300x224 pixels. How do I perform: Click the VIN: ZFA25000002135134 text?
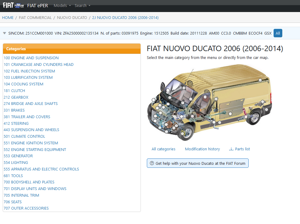click(x=77, y=33)
